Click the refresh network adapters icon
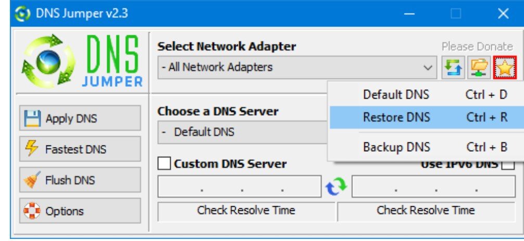Viewport: 524px width, 241px height. [453, 68]
